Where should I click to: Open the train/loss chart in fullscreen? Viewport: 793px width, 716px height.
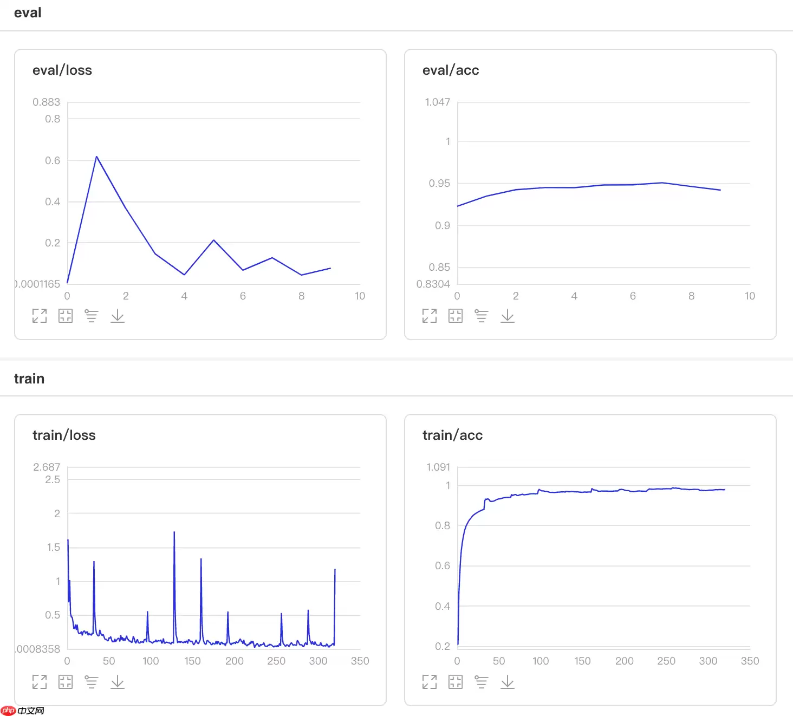click(40, 682)
